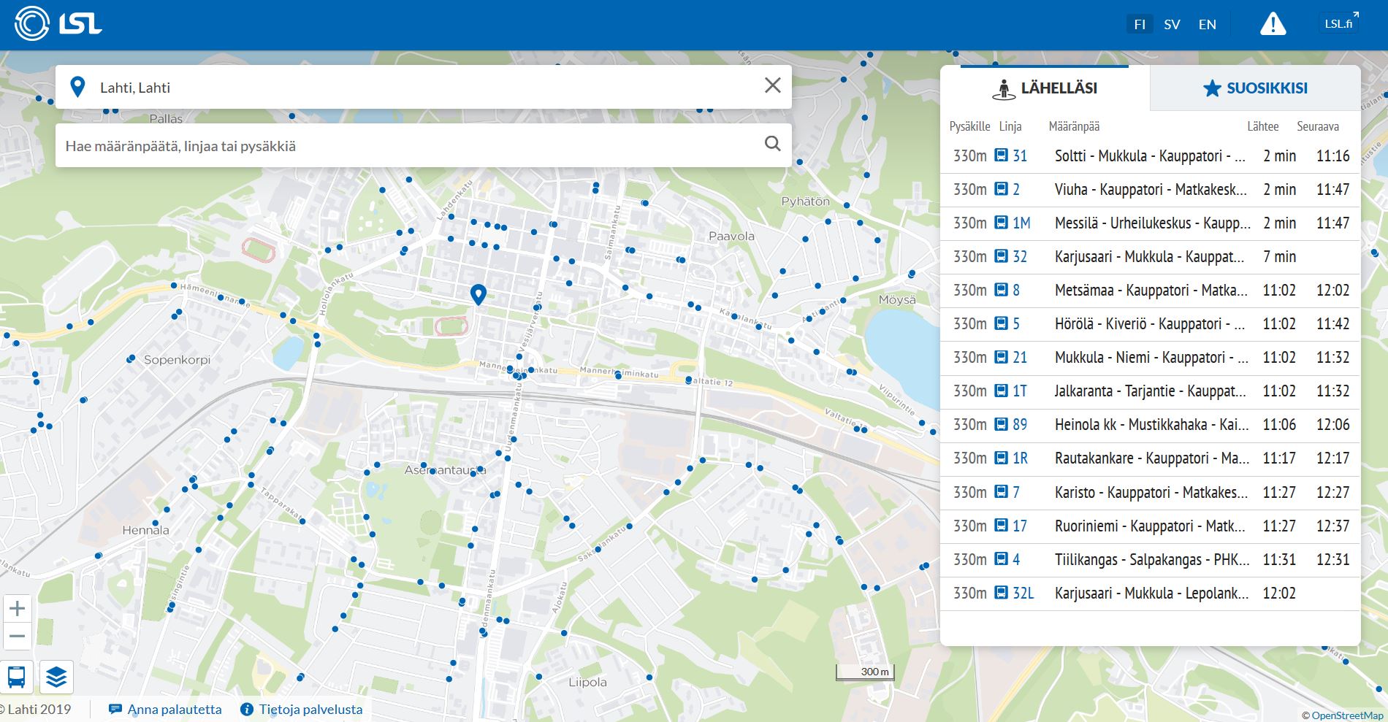Select line 89 Heinola kk departure row
This screenshot has height=722, width=1388.
(1149, 425)
